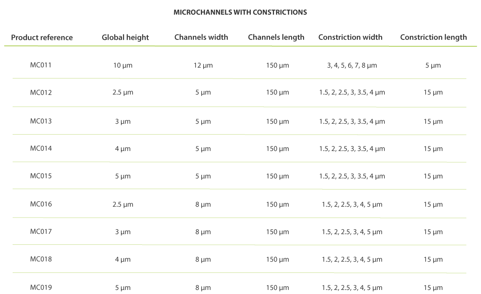Click product reference MC016
Viewport: 481px width, 294px height.
tap(41, 204)
